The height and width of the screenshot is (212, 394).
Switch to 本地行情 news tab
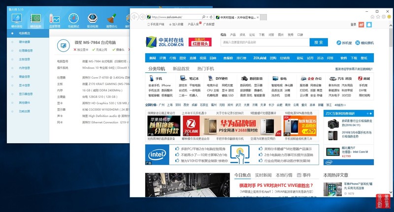284,175
